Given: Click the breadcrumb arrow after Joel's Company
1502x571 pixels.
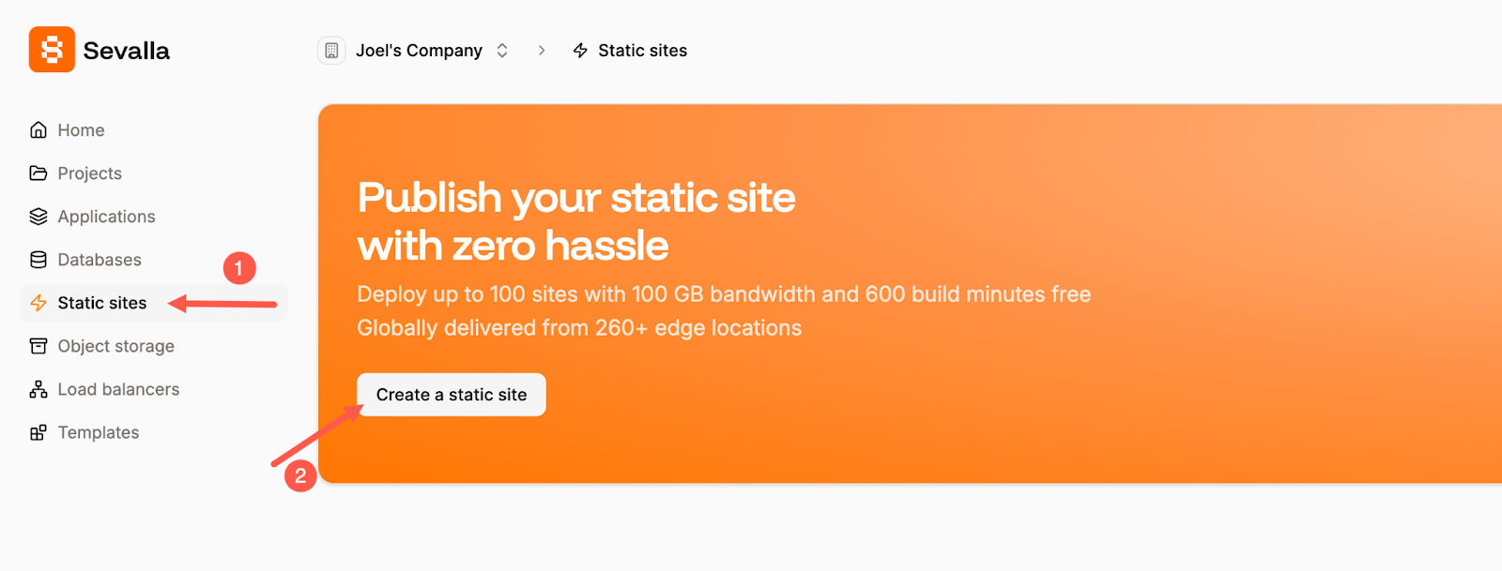Looking at the screenshot, I should pos(541,51).
